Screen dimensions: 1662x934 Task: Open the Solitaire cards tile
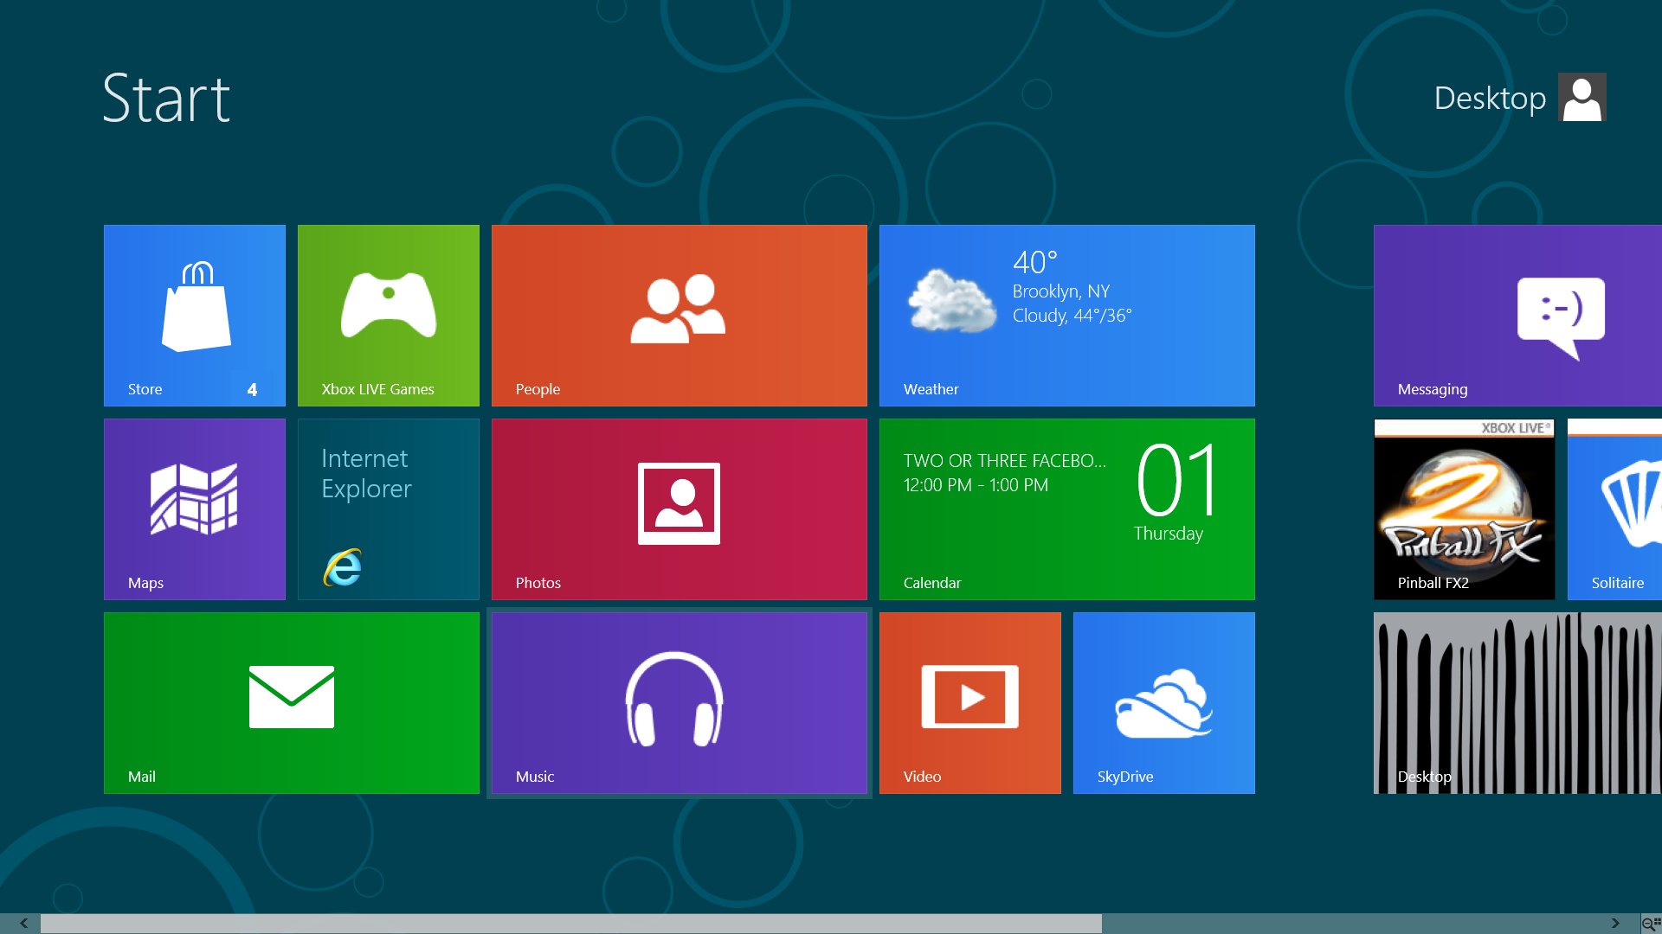point(1615,509)
